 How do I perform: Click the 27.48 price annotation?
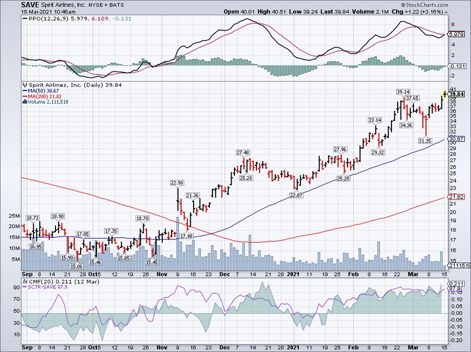[243, 153]
